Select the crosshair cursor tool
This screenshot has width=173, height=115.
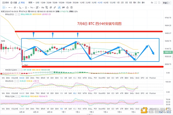point(4,8)
